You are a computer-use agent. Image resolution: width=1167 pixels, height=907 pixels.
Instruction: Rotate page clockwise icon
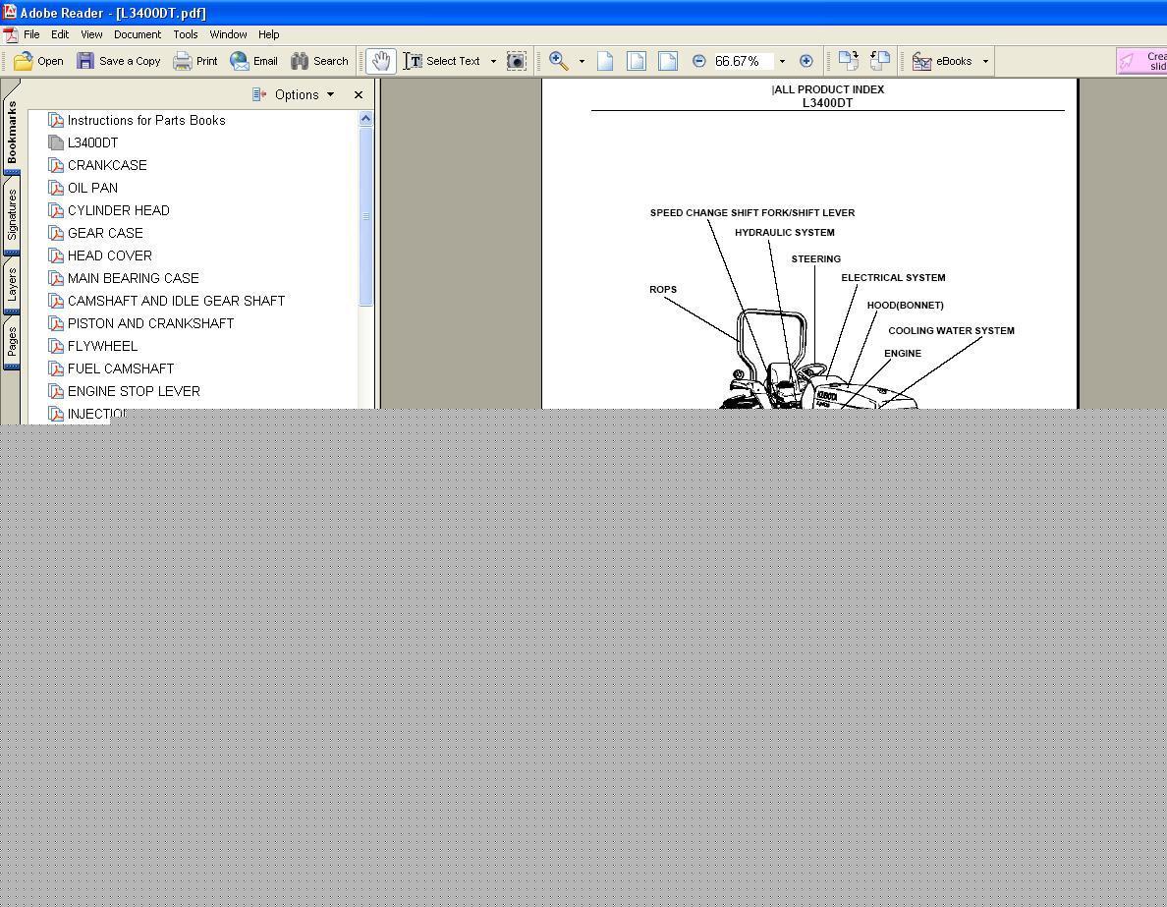click(x=849, y=60)
